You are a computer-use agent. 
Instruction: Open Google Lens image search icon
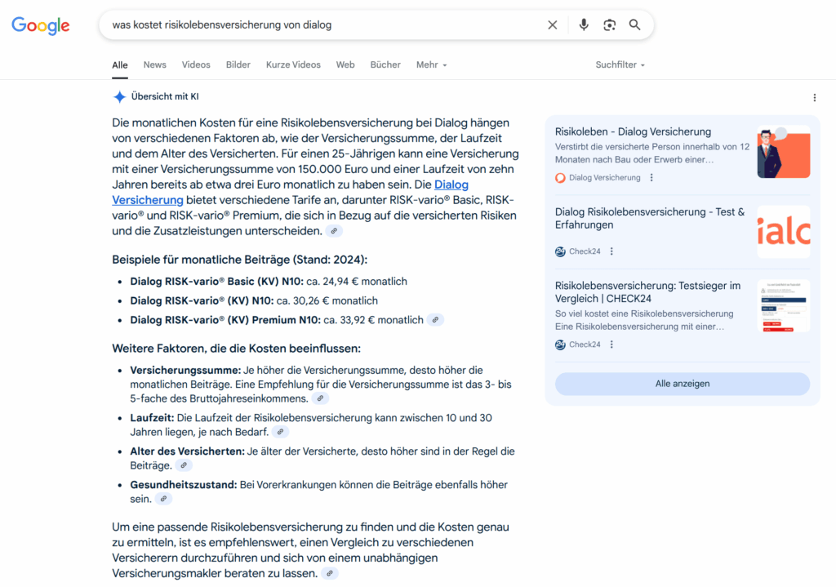click(609, 25)
